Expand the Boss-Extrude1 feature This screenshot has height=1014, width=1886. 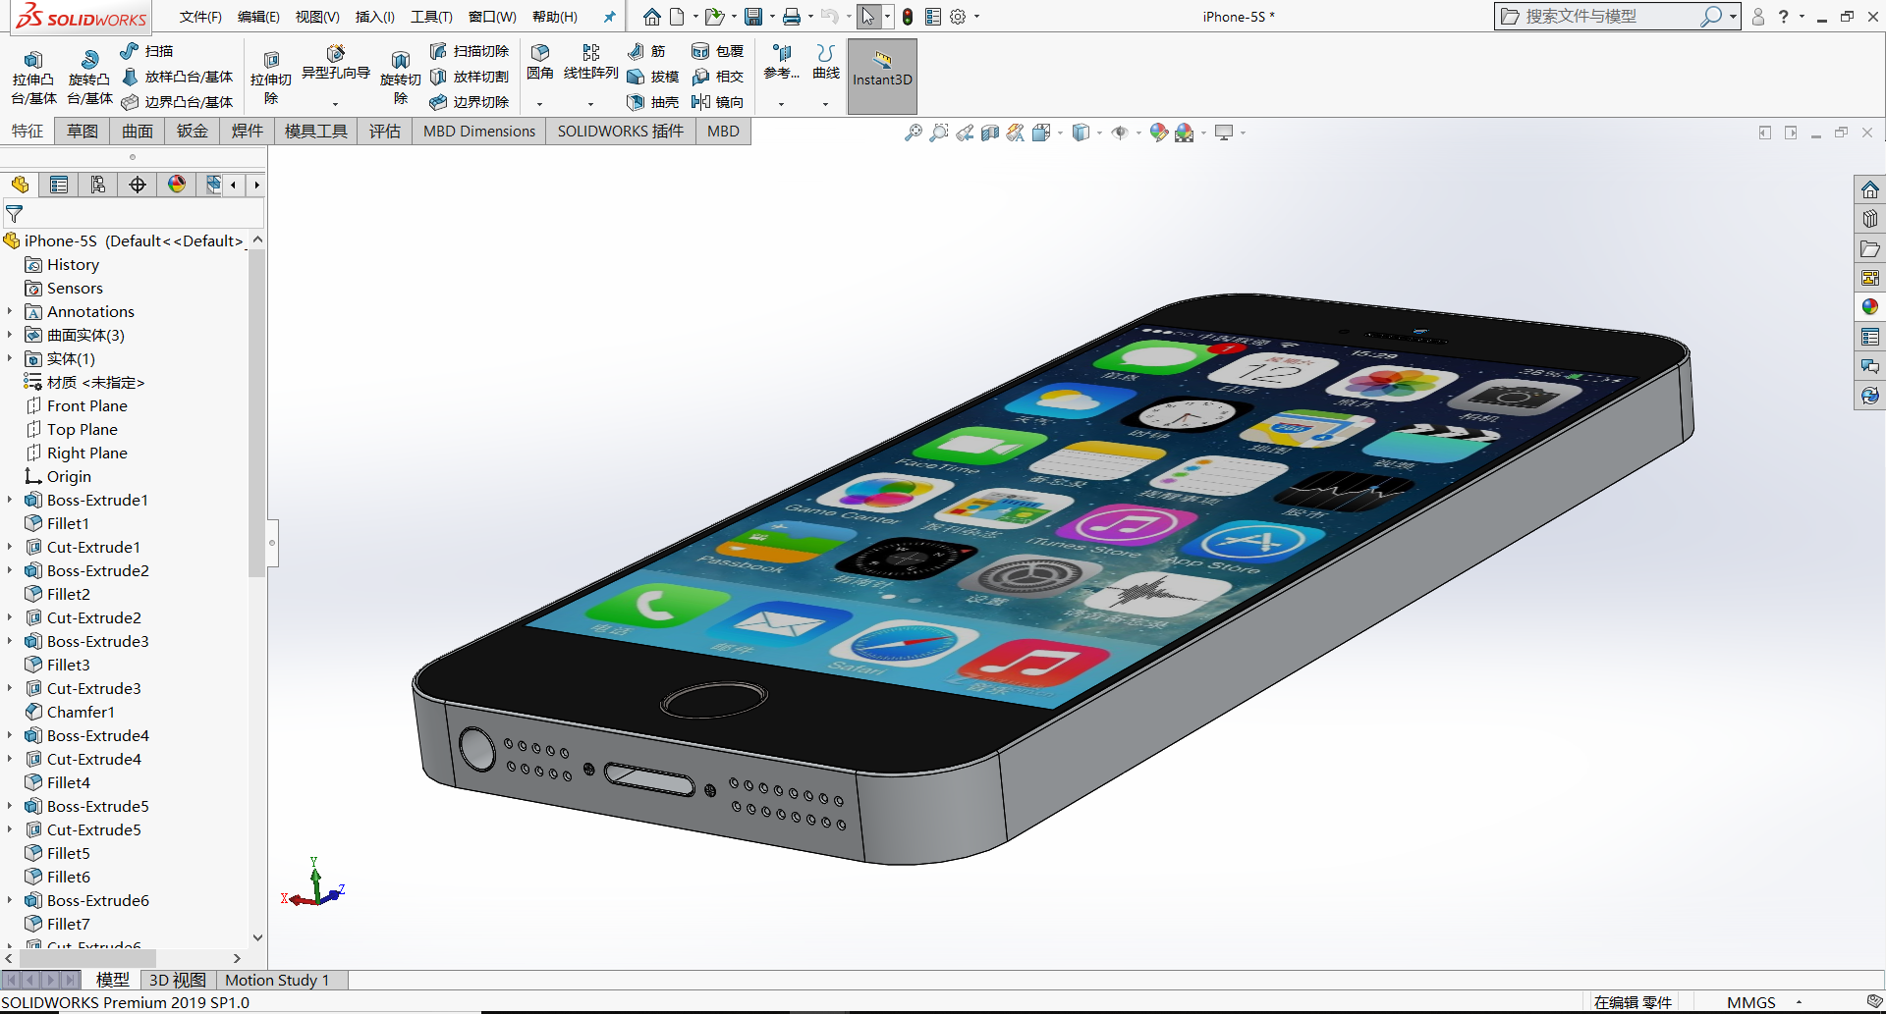pos(10,500)
